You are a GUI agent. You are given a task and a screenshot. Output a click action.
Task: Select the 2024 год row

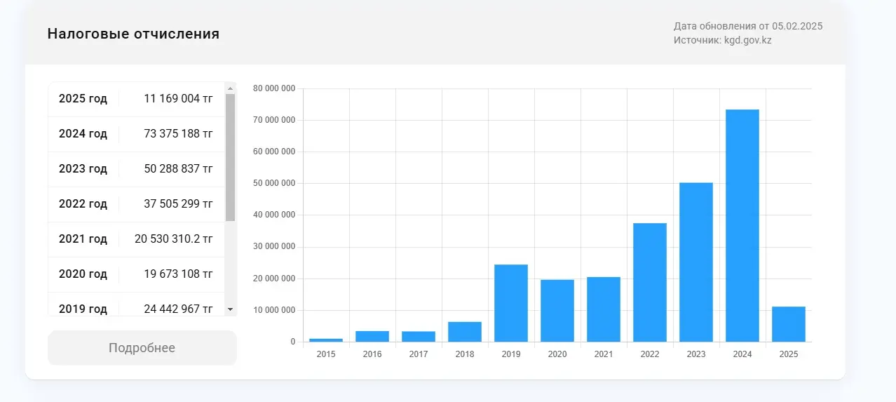click(136, 134)
